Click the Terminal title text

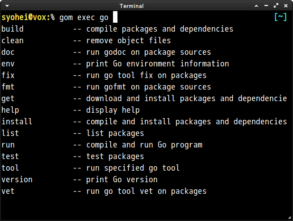(132, 6)
